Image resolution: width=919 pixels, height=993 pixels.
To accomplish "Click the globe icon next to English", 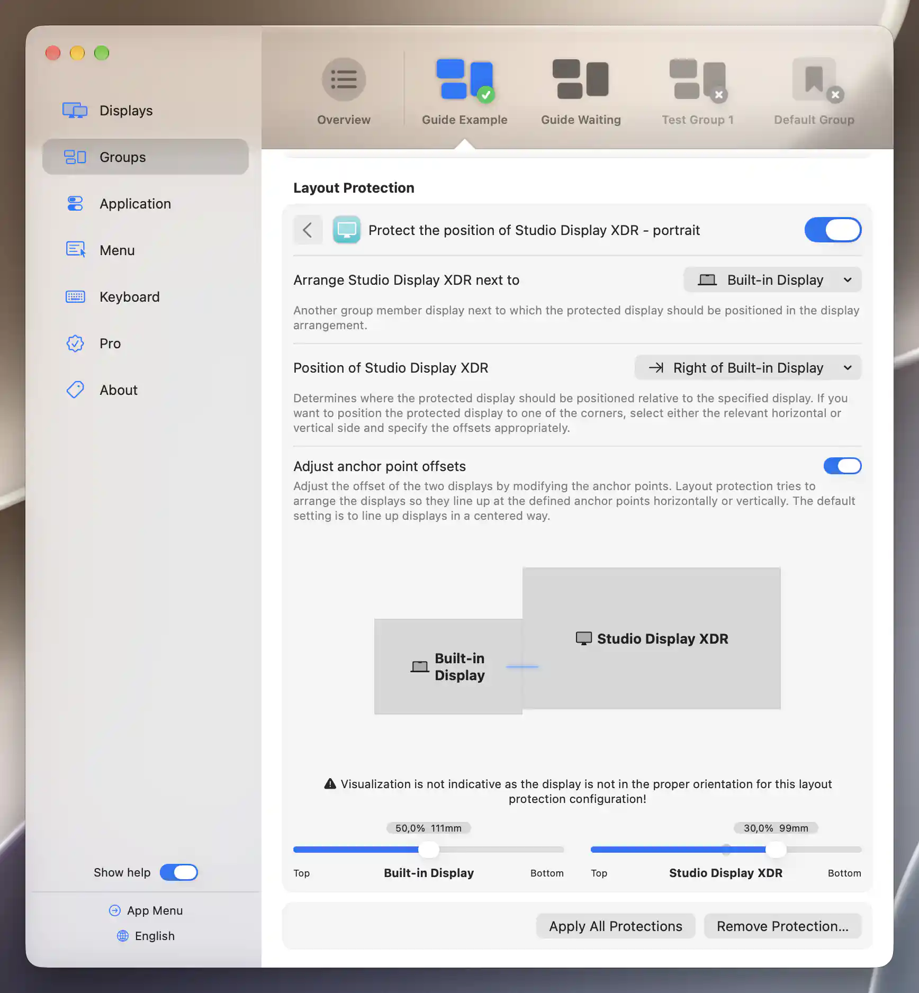I will tap(123, 936).
